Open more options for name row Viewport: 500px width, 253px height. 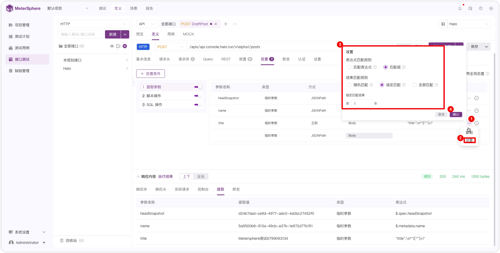pyautogui.click(x=469, y=111)
